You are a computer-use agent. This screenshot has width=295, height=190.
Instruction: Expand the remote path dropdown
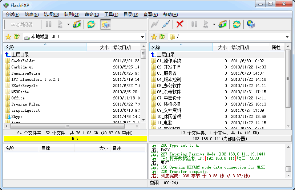[x=287, y=37]
